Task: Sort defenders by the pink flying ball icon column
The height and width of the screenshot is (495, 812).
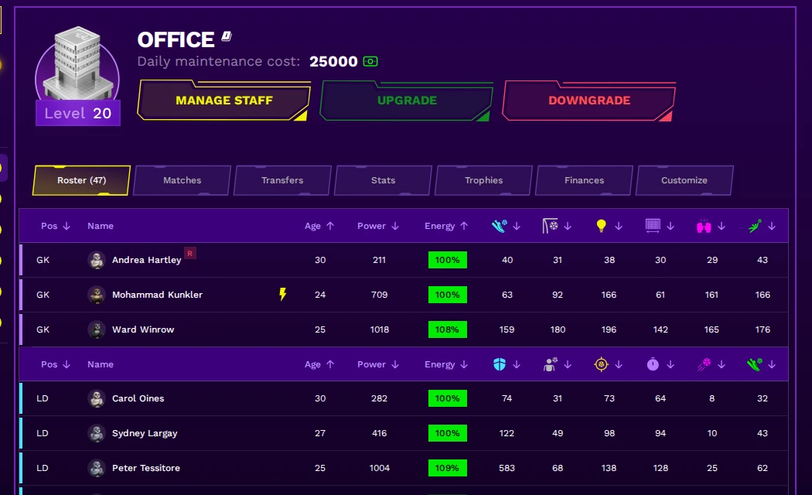Action: [x=711, y=364]
